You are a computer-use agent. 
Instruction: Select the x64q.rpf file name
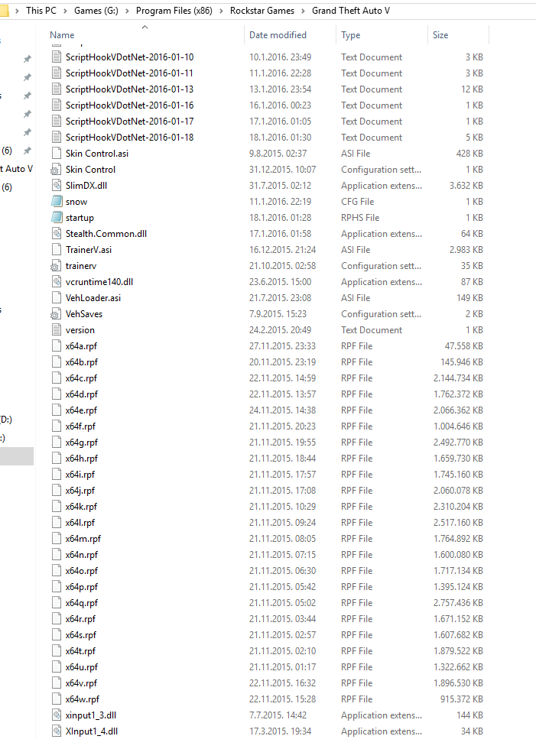pyautogui.click(x=82, y=603)
